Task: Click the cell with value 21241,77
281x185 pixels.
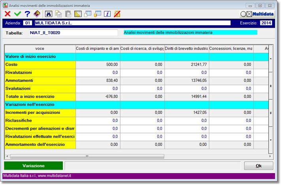Action: pyautogui.click(x=187, y=64)
